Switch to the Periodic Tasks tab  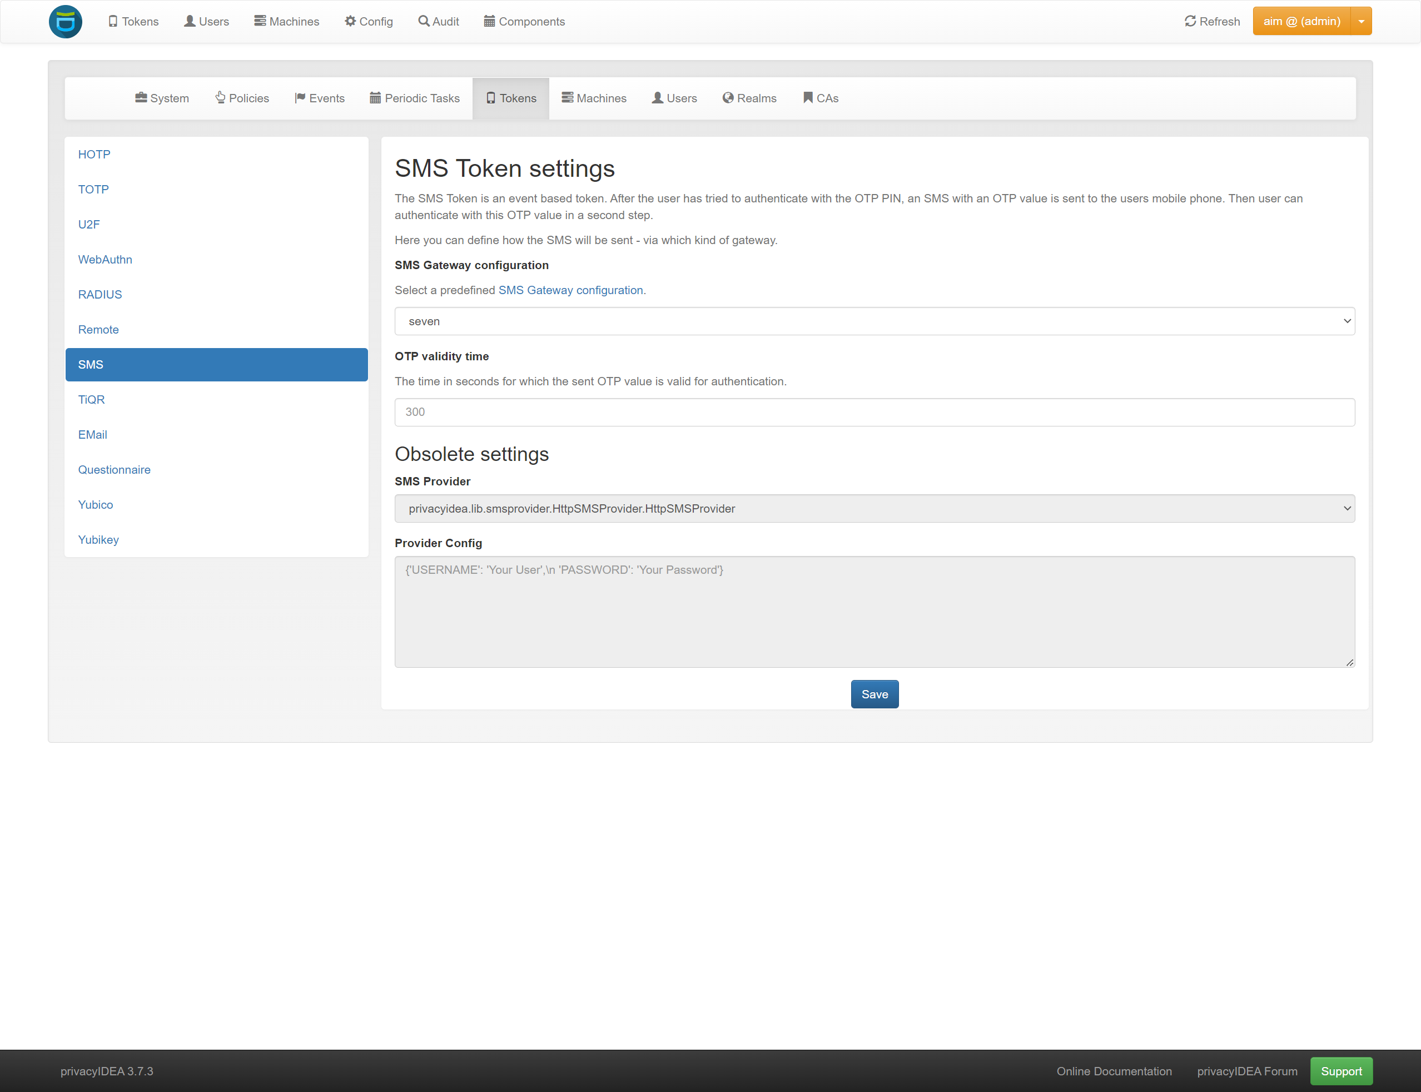(415, 98)
